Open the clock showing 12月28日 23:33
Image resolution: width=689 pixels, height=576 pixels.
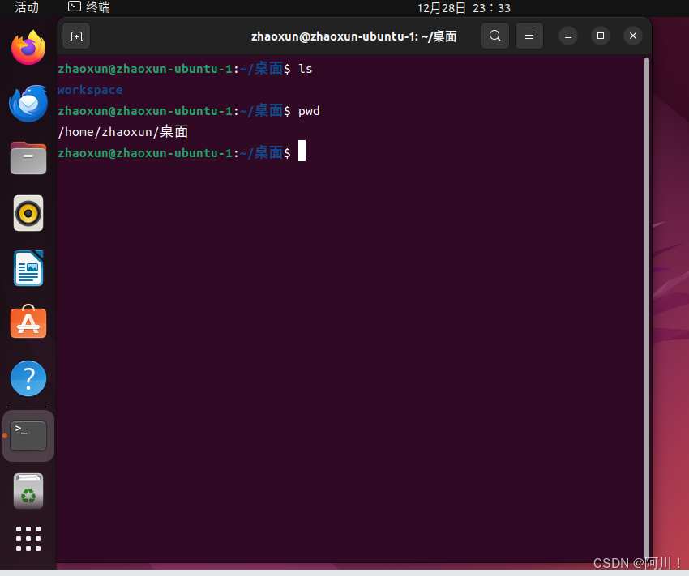[x=464, y=8]
